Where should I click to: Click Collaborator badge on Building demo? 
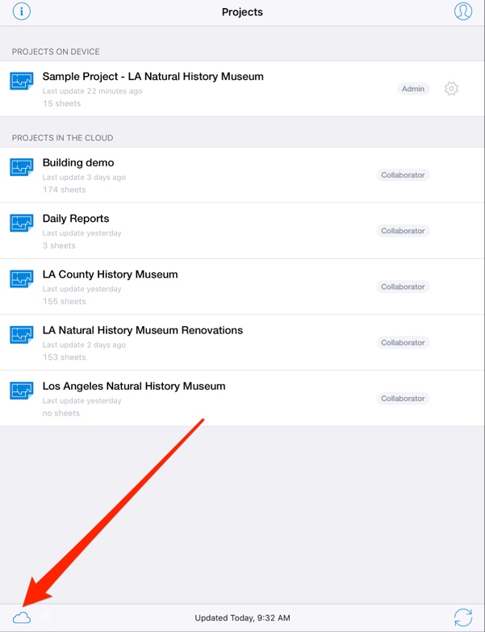tap(403, 175)
